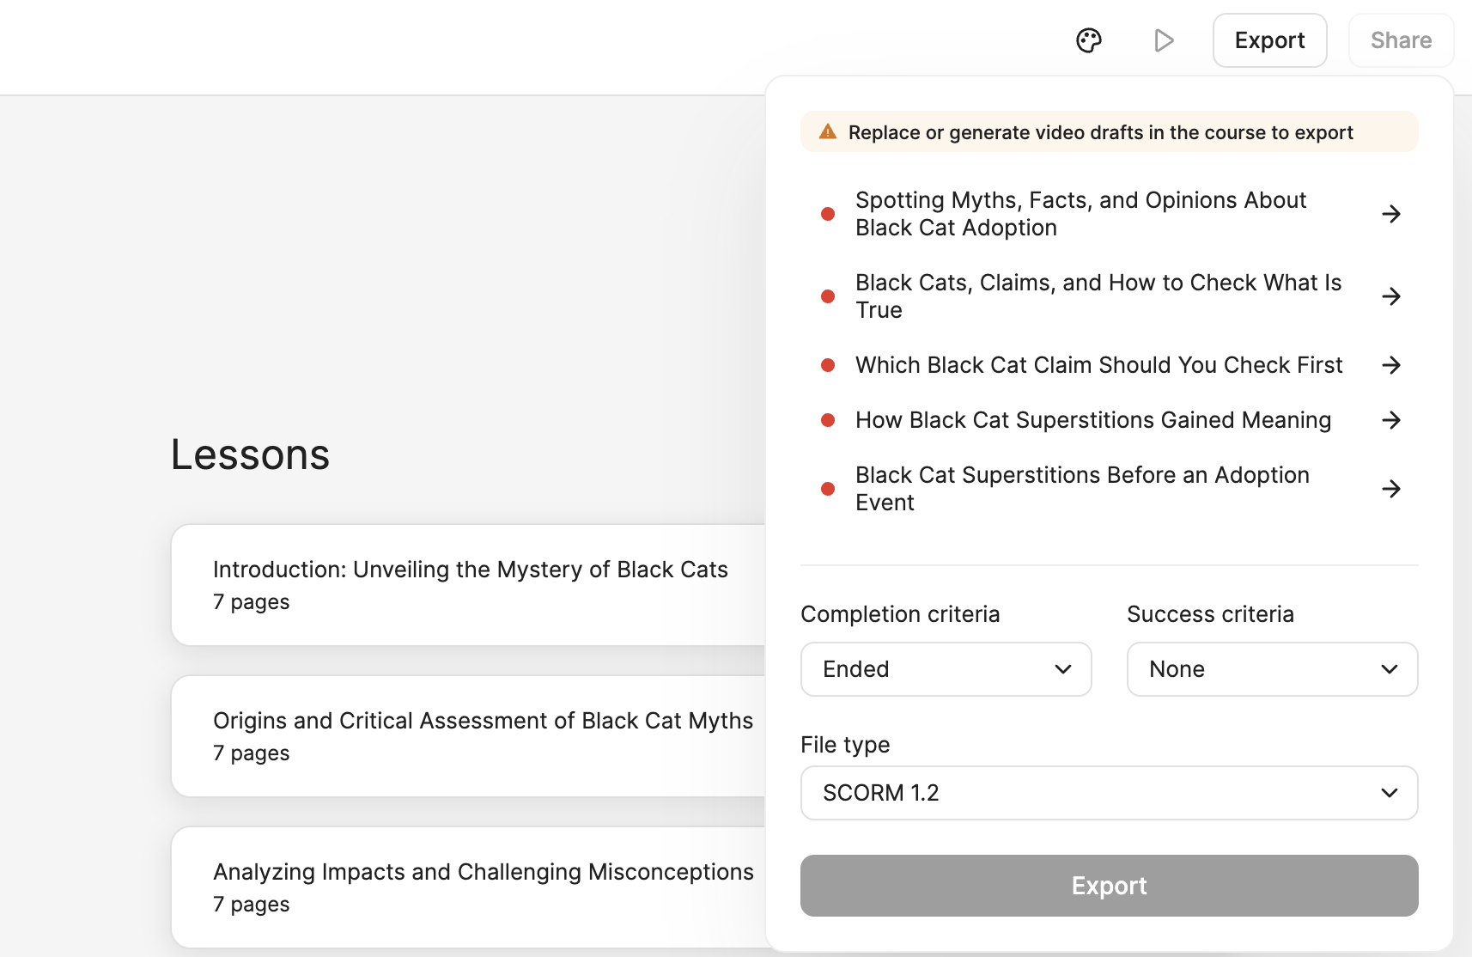Open arrow for Spotting Myths, Facts, and Opinions

[x=1391, y=214]
